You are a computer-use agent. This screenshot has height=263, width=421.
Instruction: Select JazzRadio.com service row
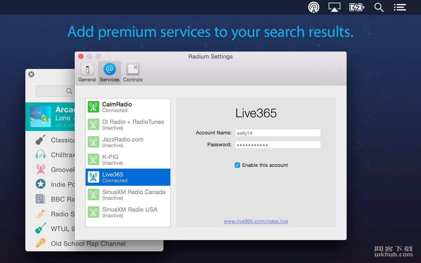click(x=128, y=142)
